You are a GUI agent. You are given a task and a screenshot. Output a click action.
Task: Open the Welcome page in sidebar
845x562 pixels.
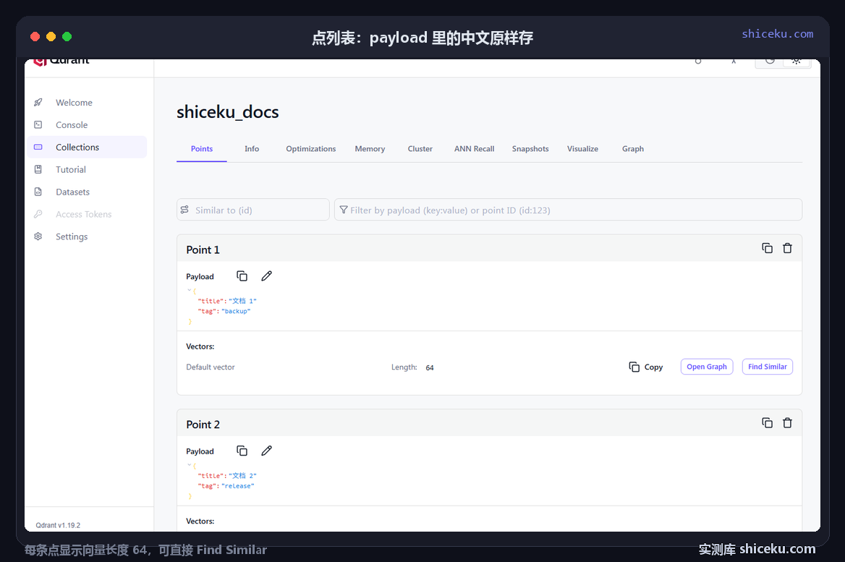point(87,103)
